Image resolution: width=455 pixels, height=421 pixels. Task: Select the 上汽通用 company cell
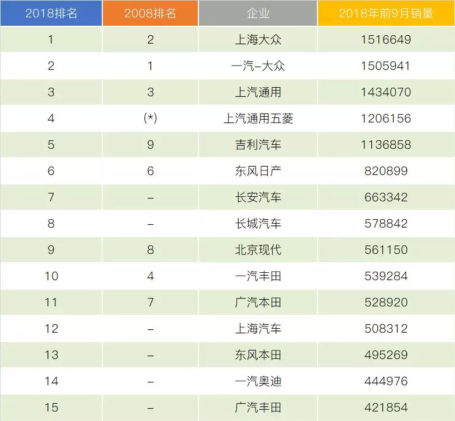click(x=258, y=92)
